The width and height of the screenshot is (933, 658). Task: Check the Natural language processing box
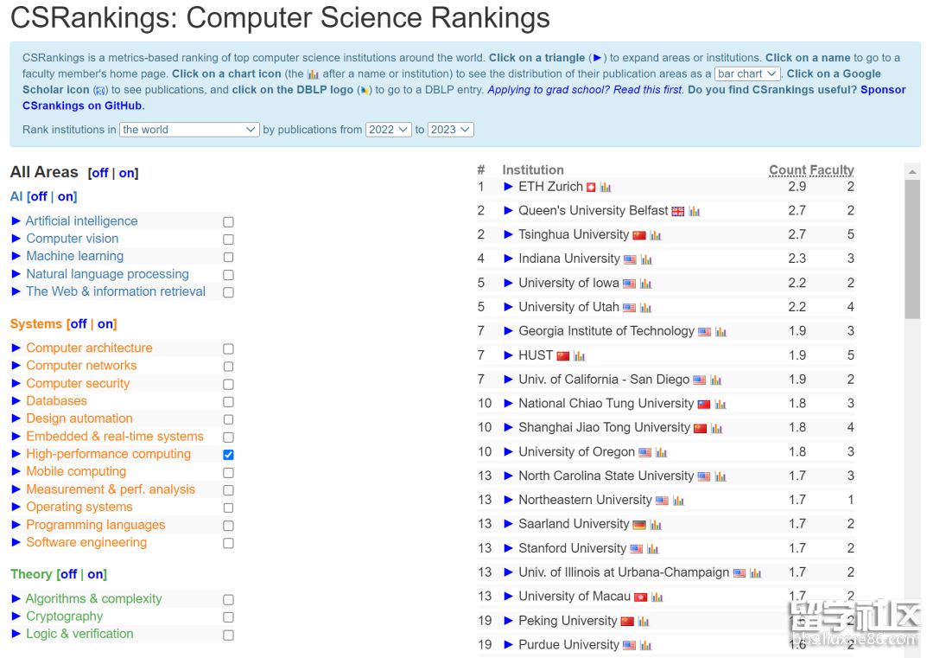(228, 275)
